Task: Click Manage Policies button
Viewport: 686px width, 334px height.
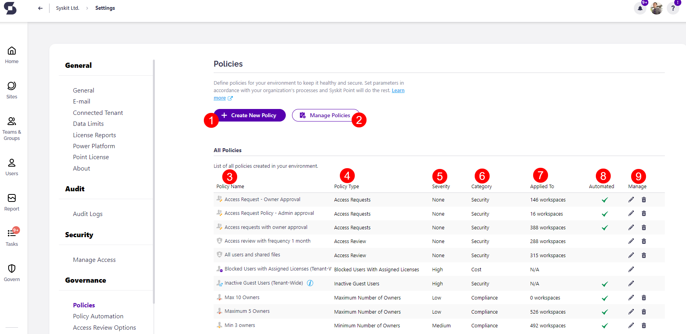Action: (326, 115)
